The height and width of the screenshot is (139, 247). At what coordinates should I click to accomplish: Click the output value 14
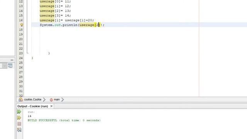29,116
